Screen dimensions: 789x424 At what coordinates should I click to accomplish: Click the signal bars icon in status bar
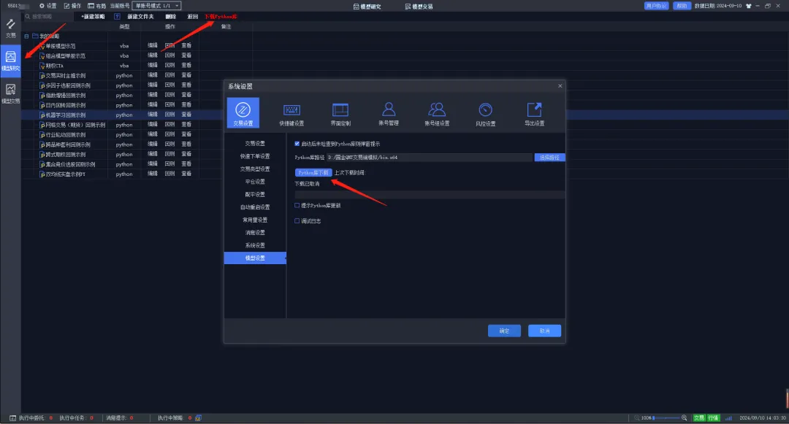pyautogui.click(x=728, y=418)
